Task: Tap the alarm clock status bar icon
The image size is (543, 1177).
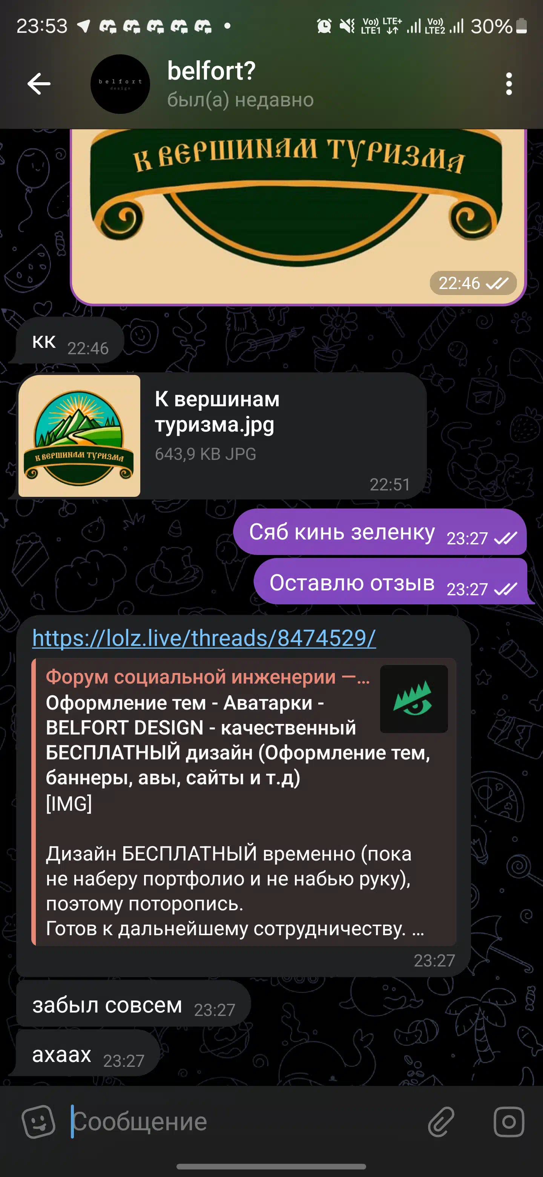Action: [x=324, y=26]
